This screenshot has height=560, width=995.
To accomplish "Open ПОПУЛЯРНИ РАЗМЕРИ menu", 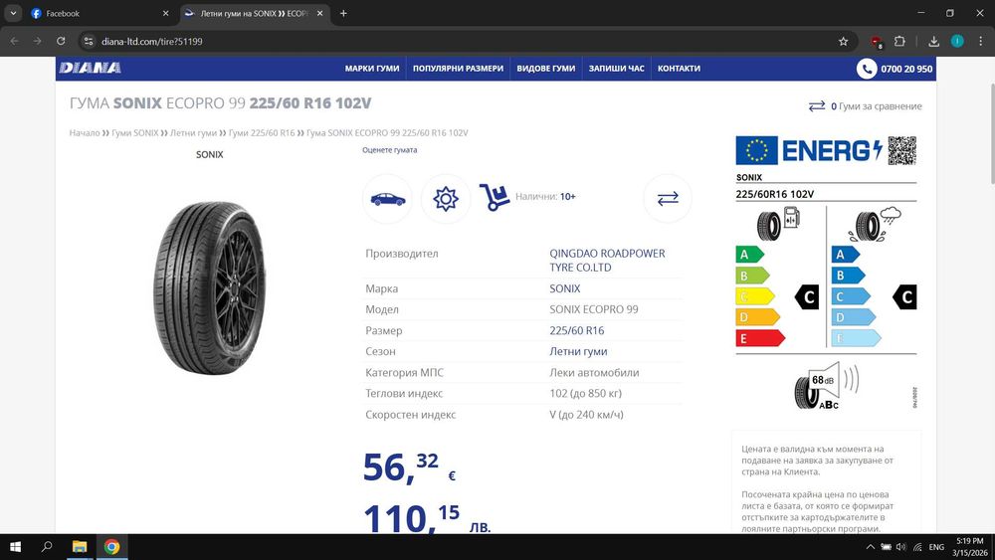I will [x=458, y=69].
